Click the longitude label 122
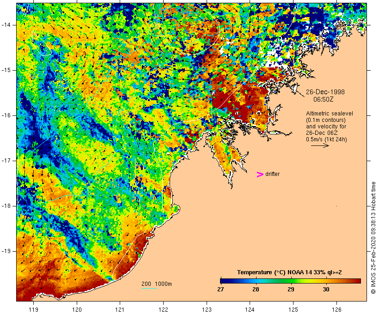This screenshot has height=314, width=379. click(164, 309)
